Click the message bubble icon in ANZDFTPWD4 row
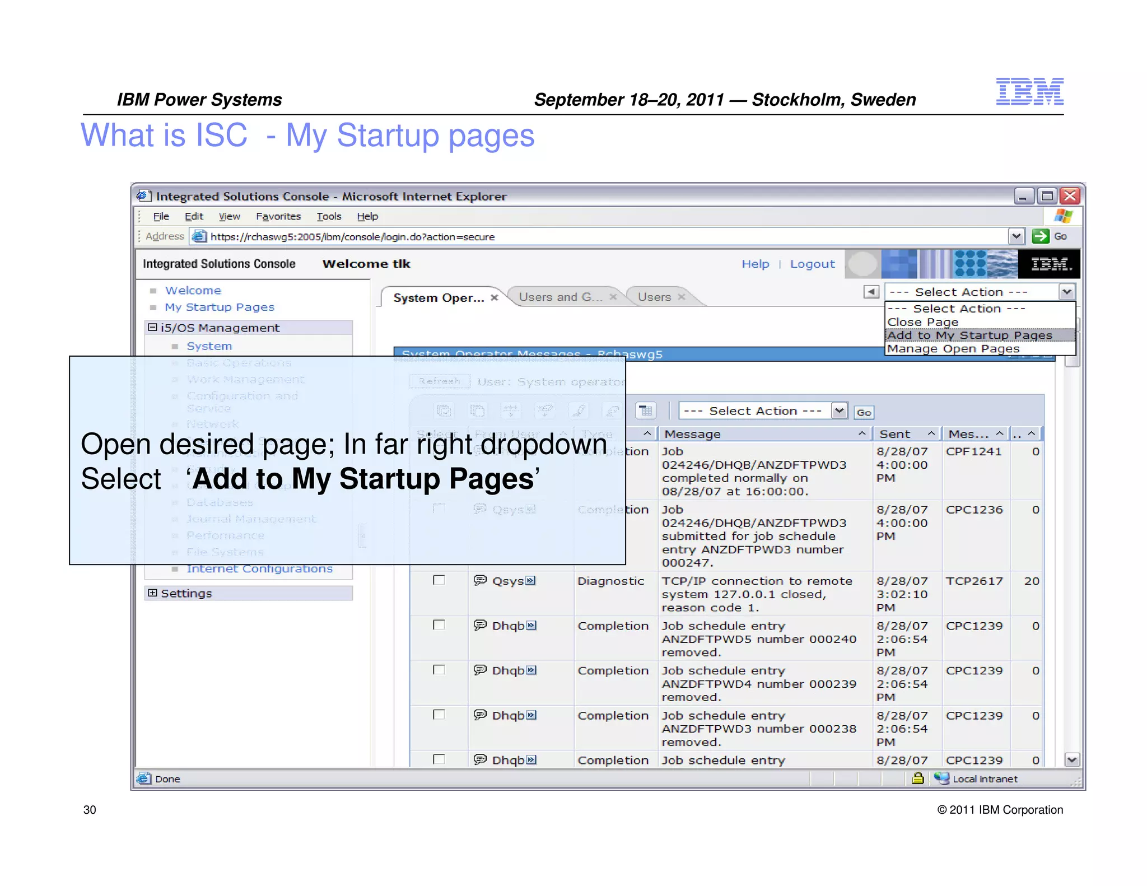The height and width of the screenshot is (886, 1147). 480,670
